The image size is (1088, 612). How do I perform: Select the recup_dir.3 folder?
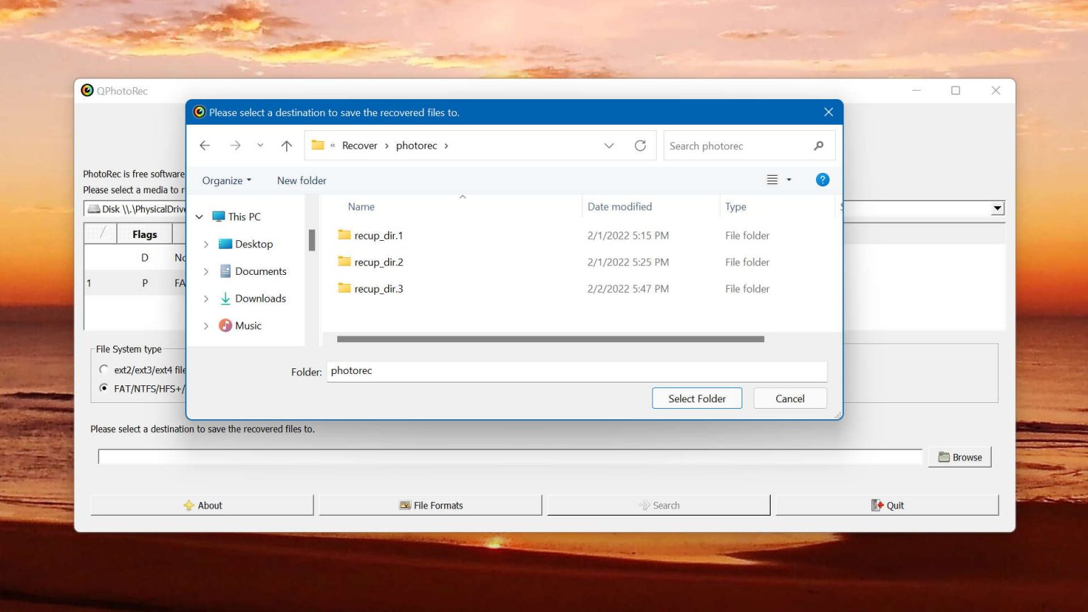click(378, 289)
